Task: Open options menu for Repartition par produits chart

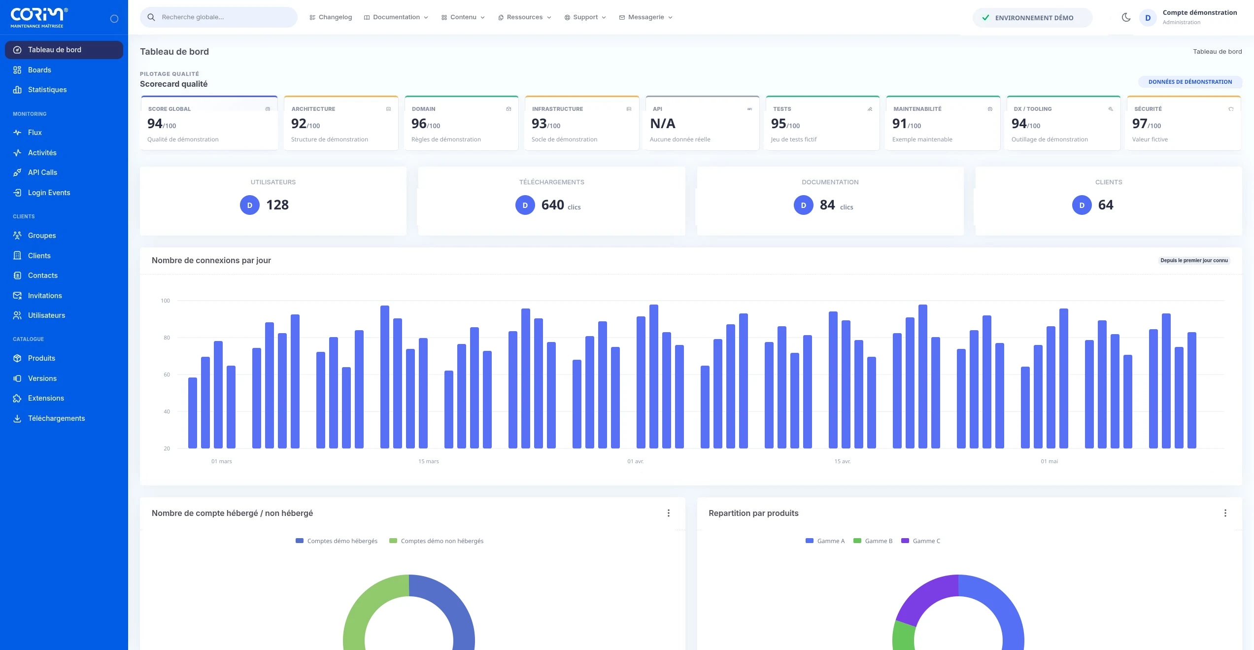Action: pos(1225,513)
